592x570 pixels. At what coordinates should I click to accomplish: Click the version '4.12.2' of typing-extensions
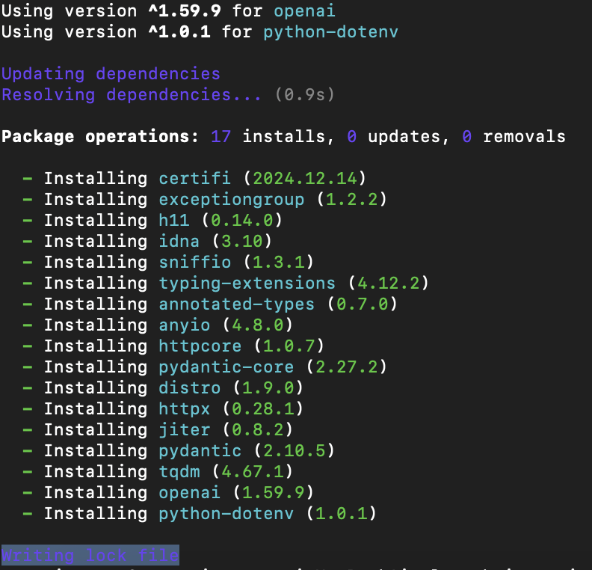[389, 284]
